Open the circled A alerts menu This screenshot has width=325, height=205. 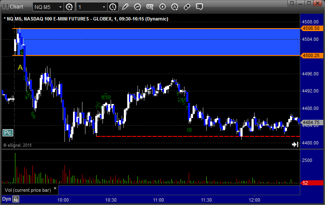[175, 7]
